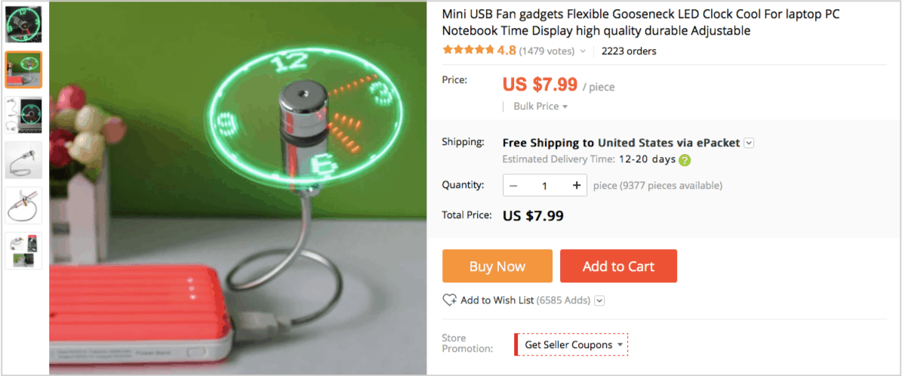Click the Buy Now button
Image resolution: width=902 pixels, height=376 pixels.
tap(497, 266)
